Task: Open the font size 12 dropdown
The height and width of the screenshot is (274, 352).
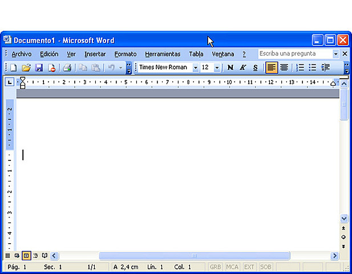Action: click(217, 67)
